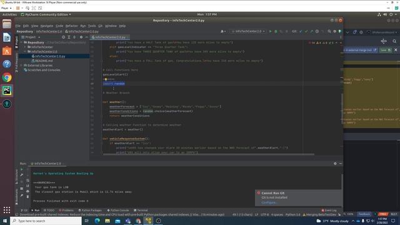Run InfoTechCenter2.0 with the green play icon
The image size is (400, 225).
click(271, 31)
